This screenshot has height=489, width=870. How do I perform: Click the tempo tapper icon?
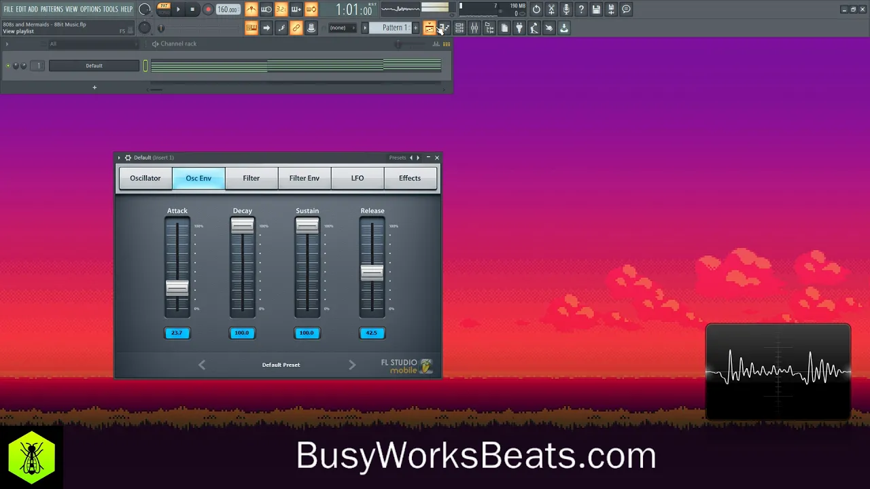pyautogui.click(x=534, y=28)
